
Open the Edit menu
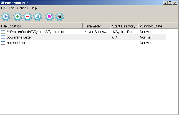click(x=11, y=8)
